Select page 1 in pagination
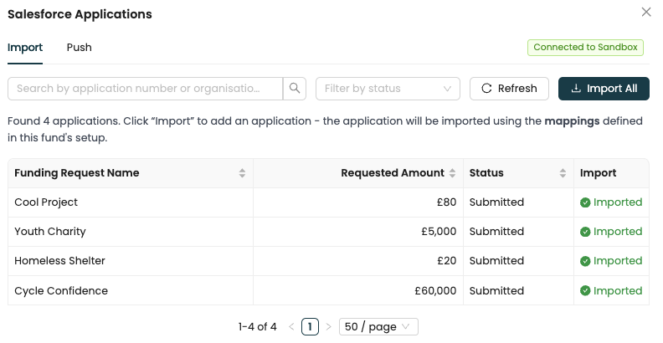Screen dimensions: 663x343 310,326
